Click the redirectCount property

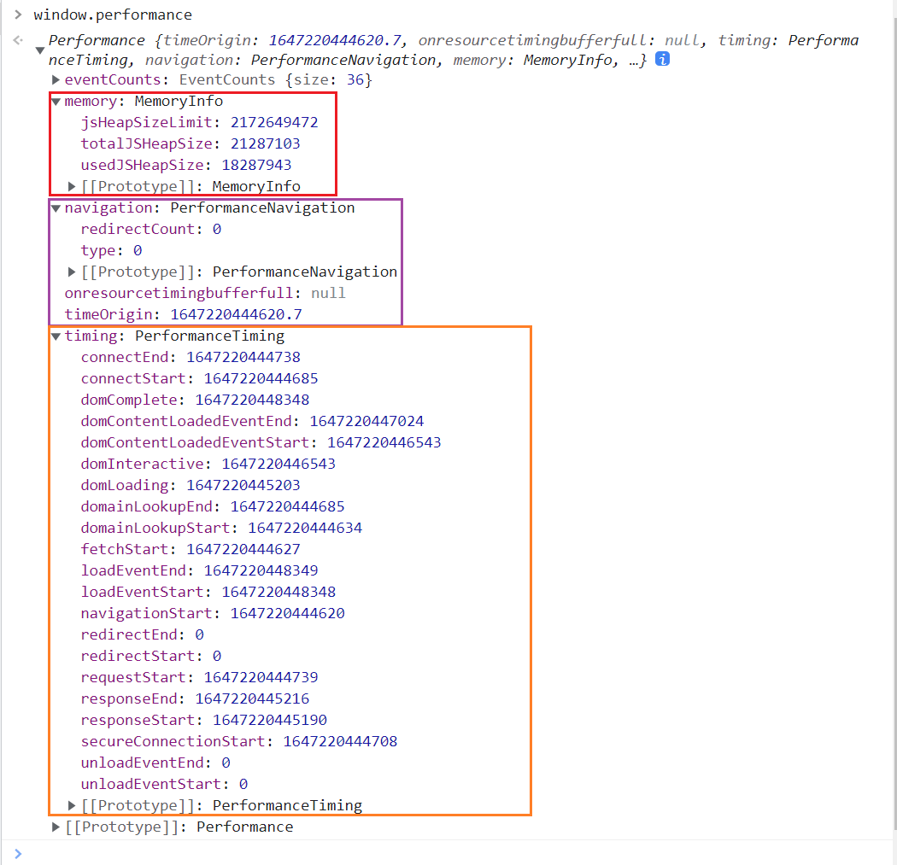coord(150,229)
